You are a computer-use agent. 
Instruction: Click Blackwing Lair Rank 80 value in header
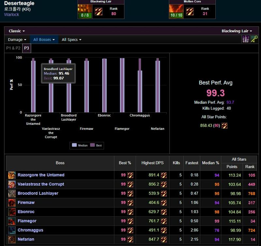114,14
